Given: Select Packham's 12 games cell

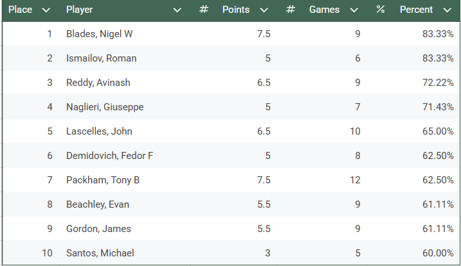Looking at the screenshot, I should tap(355, 180).
